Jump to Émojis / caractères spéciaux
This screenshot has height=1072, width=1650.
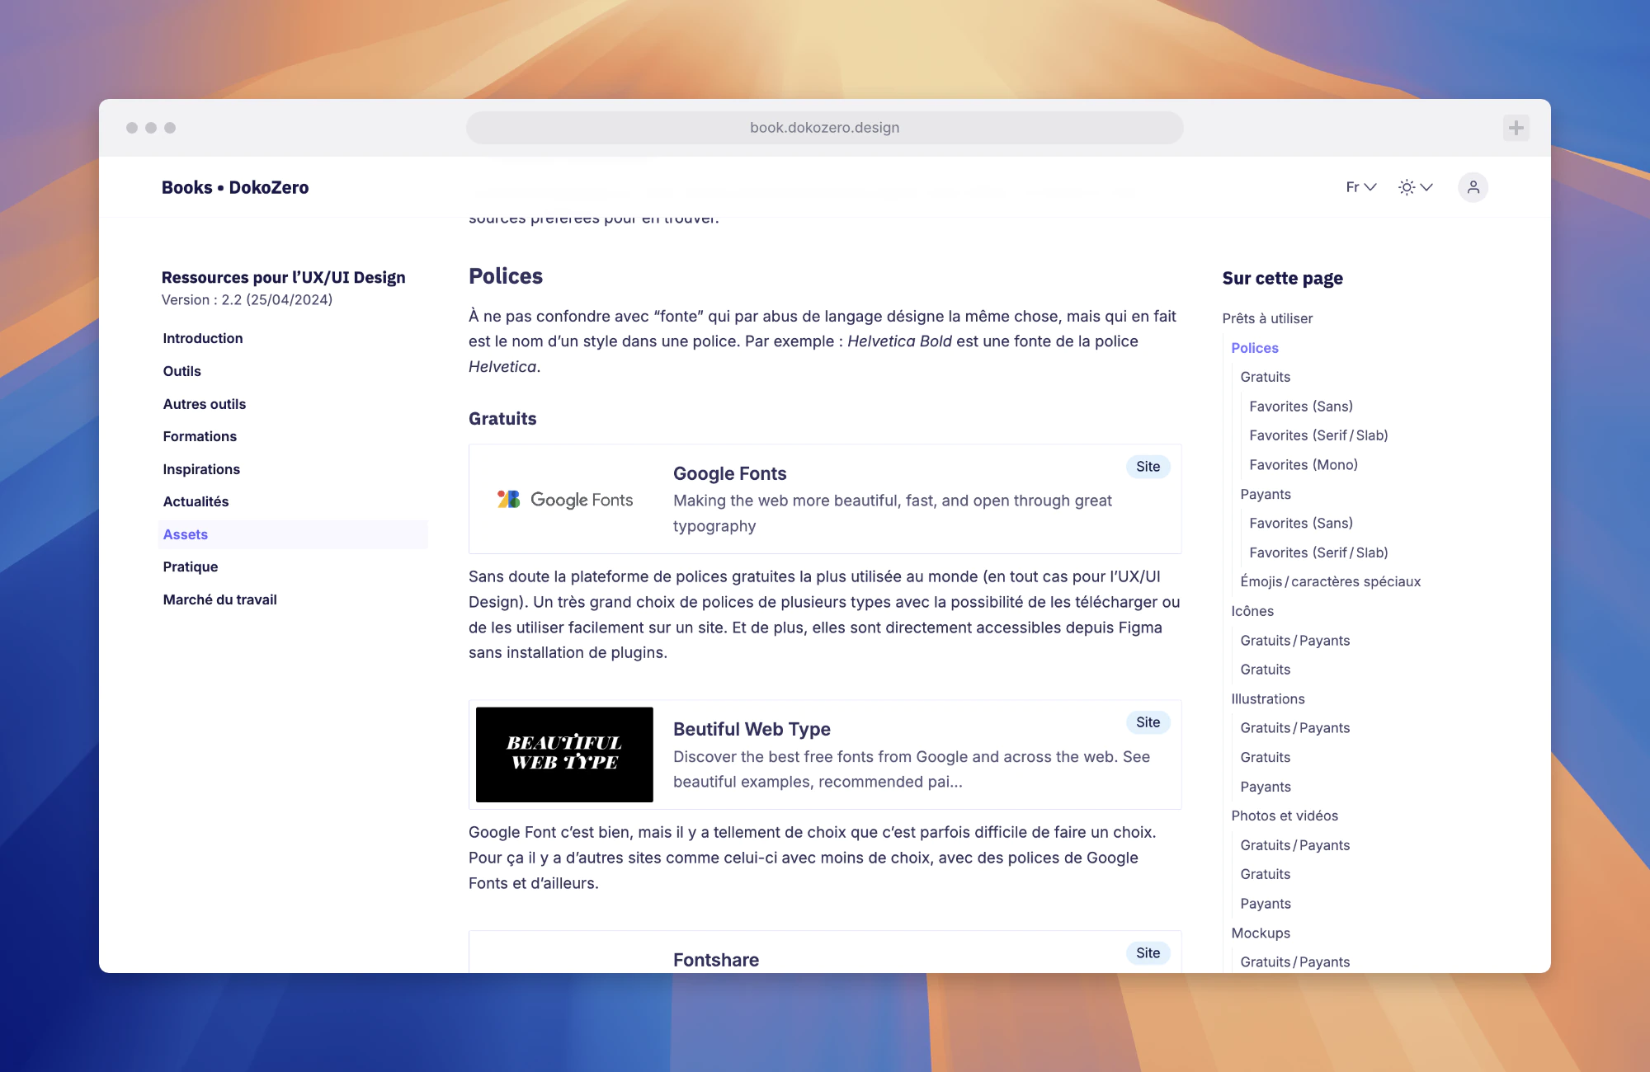[x=1331, y=581]
